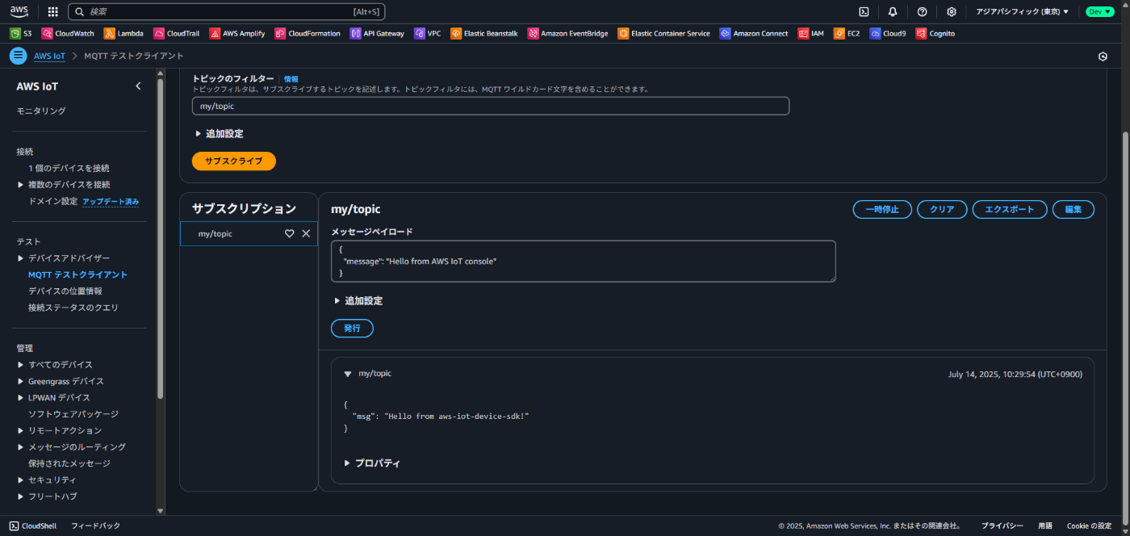Open the info link beside topic filter

(x=291, y=79)
